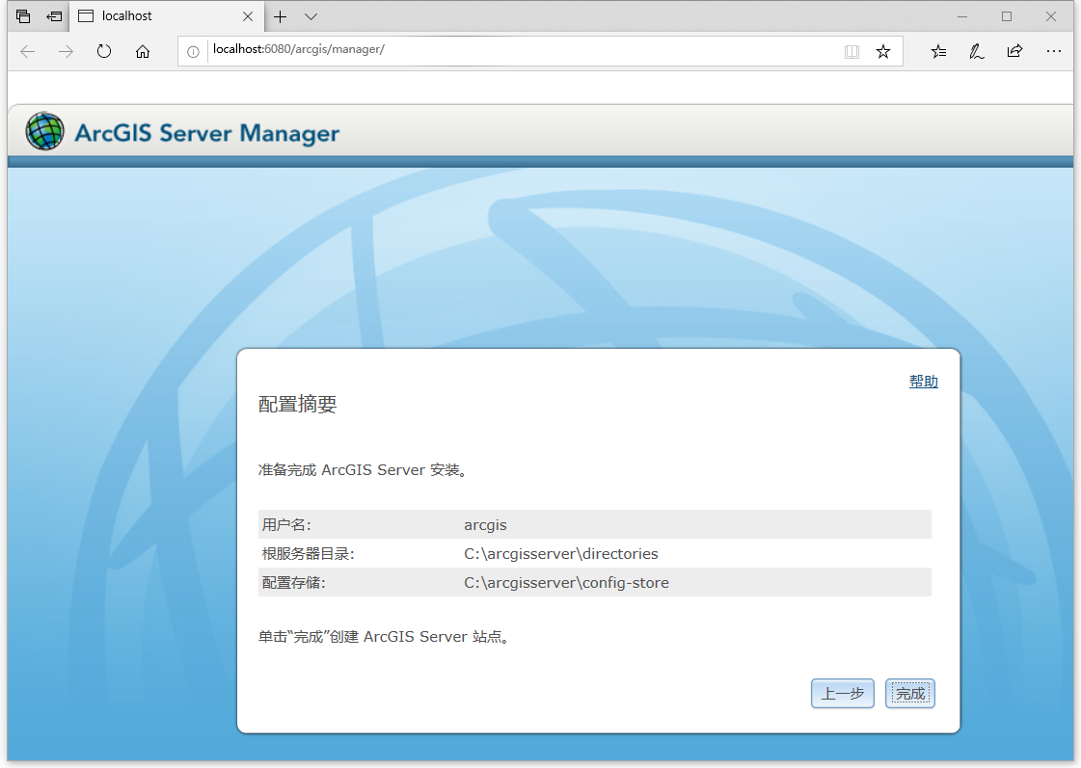Select the localhost browser tab
The height and width of the screenshot is (768, 1081).
(x=166, y=16)
